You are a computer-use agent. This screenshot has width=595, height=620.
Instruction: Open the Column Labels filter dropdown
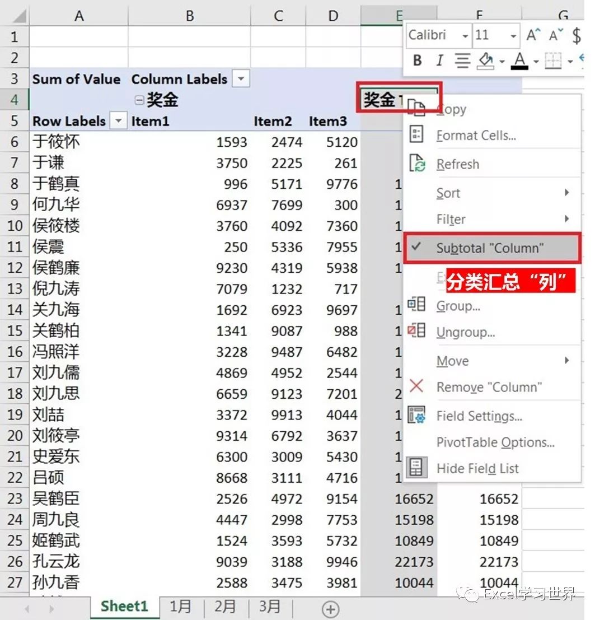coord(241,79)
